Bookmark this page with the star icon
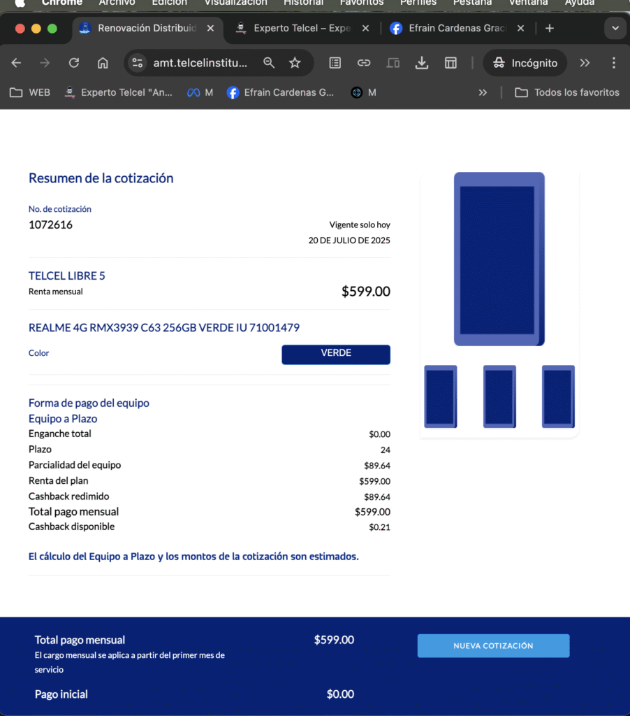 pyautogui.click(x=295, y=62)
